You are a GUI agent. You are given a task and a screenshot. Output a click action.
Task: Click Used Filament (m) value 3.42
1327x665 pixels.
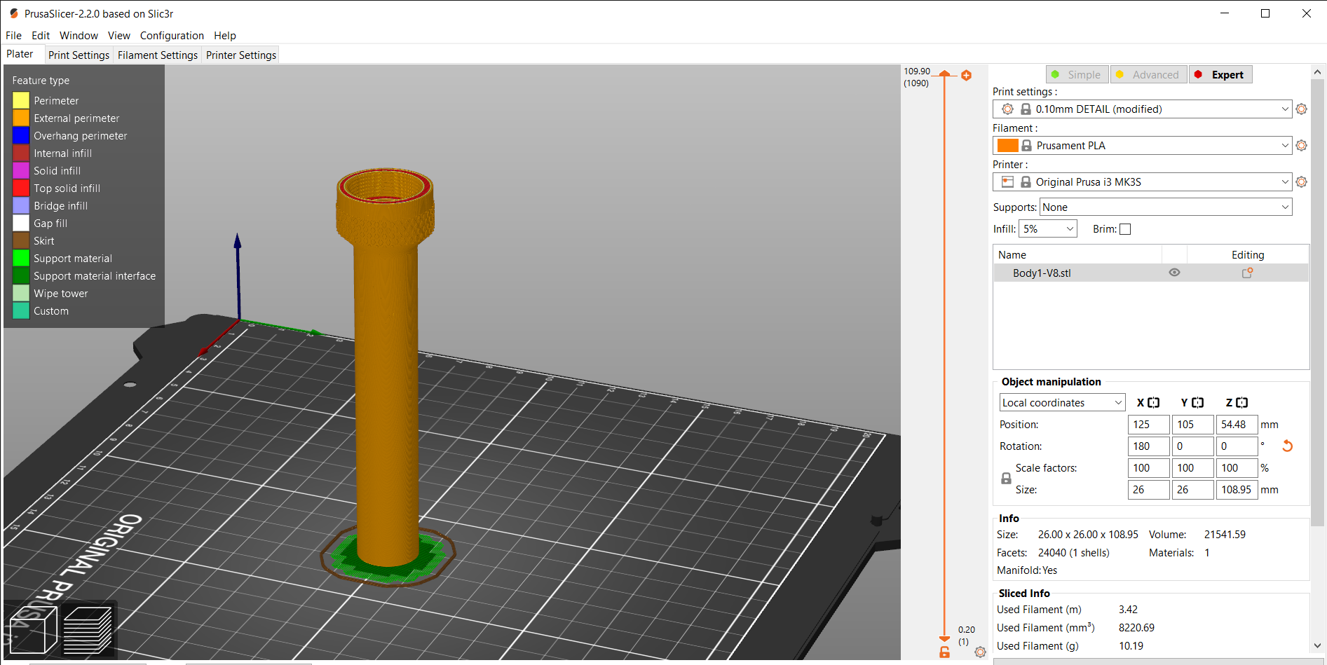(x=1128, y=610)
